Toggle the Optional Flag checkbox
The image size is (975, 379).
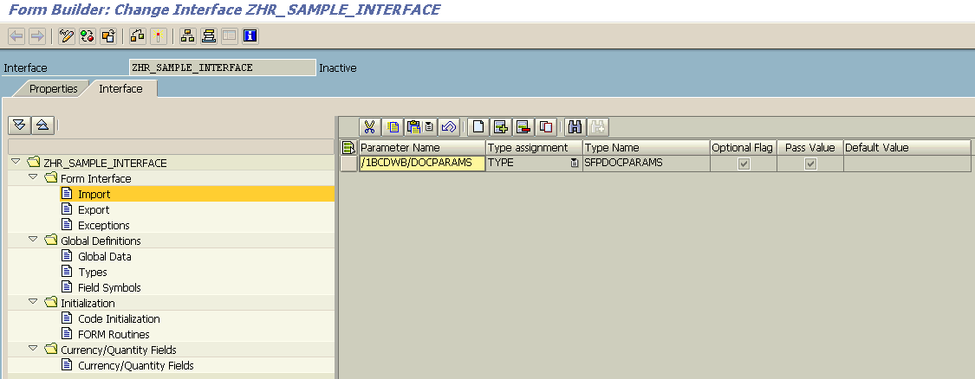tap(743, 164)
